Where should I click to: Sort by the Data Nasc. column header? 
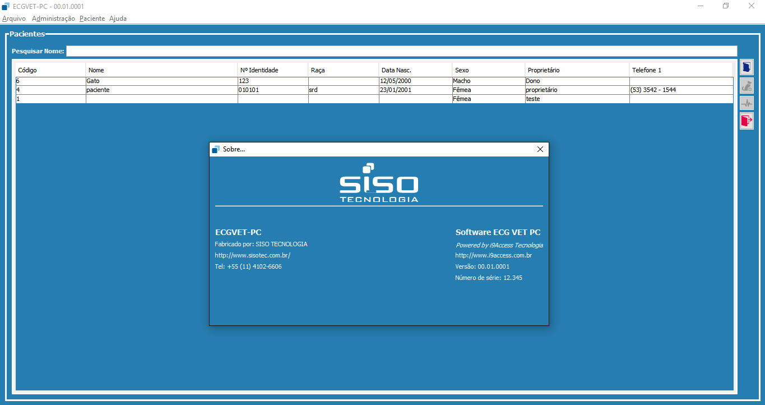(x=415, y=70)
